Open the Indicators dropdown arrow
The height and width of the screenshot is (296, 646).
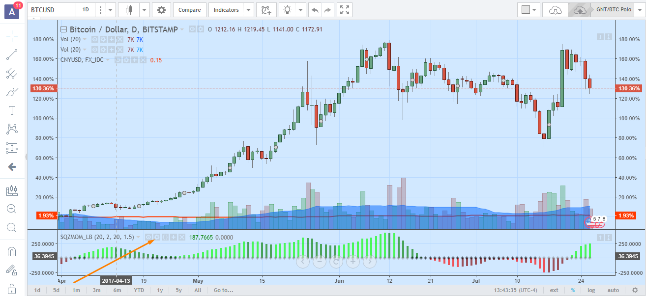(249, 10)
